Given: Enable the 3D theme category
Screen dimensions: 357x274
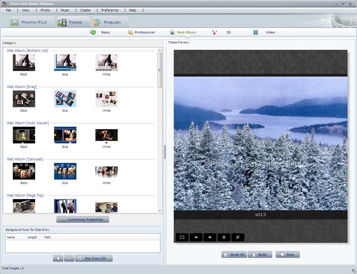Looking at the screenshot, I should [x=224, y=32].
